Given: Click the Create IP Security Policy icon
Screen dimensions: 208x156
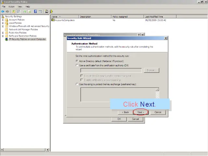Looking at the screenshot, I should (x=46, y=11).
